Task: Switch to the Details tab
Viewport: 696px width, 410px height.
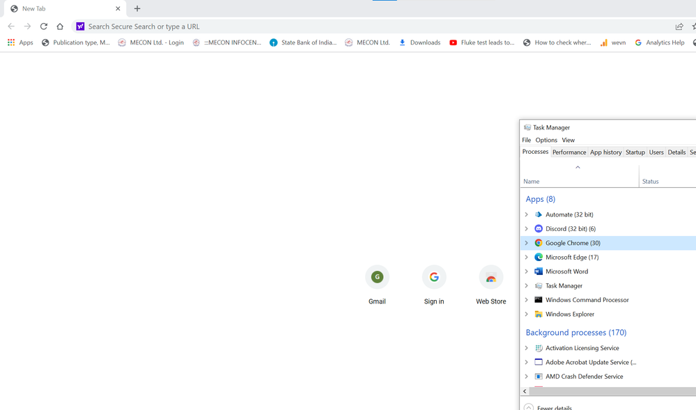Action: (676, 152)
